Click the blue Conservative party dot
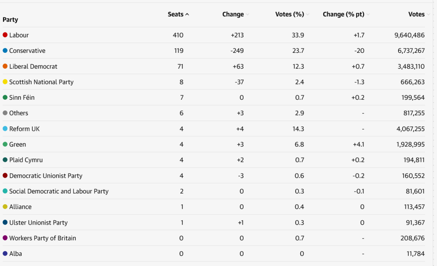 5,51
